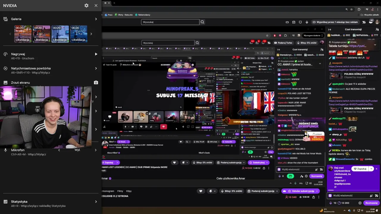
Task: Click the Statystyka chart icon
Action: click(x=5, y=202)
